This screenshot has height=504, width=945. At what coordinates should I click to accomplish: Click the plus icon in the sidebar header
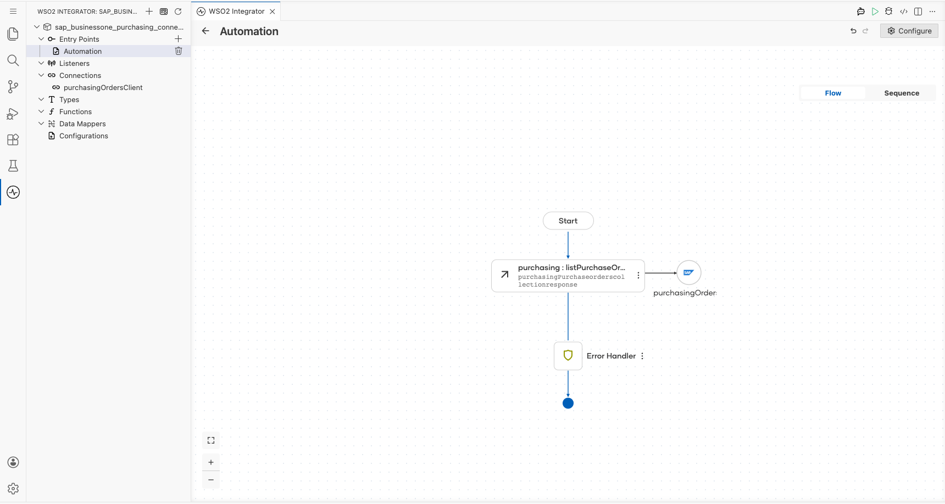149,12
